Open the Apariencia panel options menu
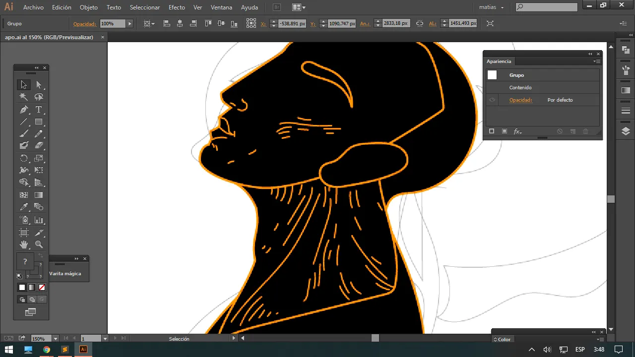 [x=597, y=61]
